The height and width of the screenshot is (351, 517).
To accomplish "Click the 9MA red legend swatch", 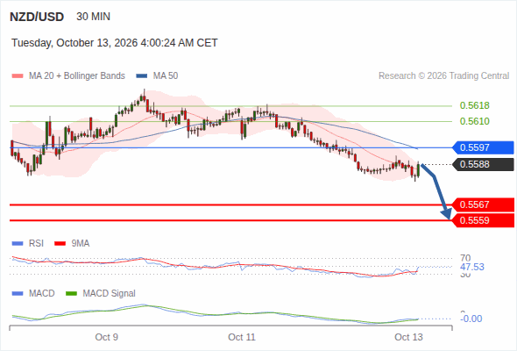I will pos(60,244).
